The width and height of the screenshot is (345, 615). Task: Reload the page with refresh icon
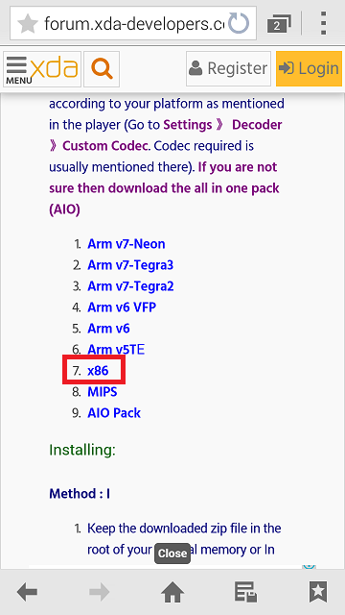coord(239,23)
